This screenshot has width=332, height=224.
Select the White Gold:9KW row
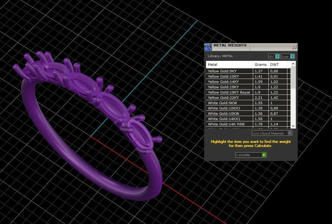coord(248,103)
